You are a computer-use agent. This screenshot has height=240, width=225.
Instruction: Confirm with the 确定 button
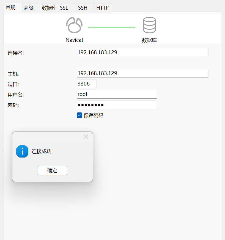(52, 170)
